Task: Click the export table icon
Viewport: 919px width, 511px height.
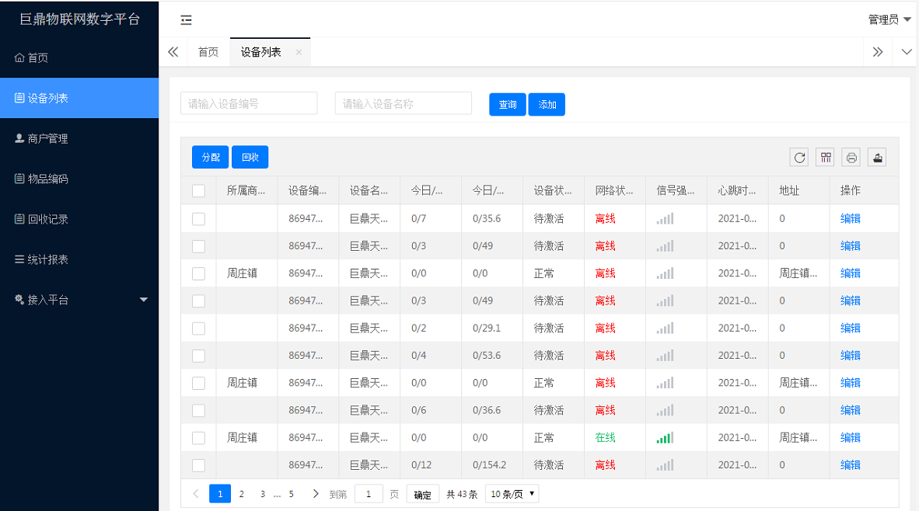Action: click(x=877, y=158)
